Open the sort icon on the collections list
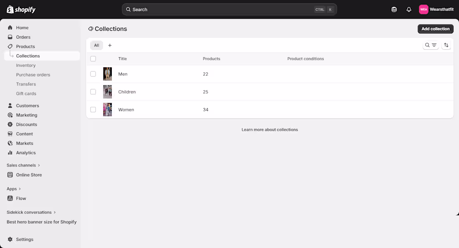The height and width of the screenshot is (248, 459). tap(446, 45)
